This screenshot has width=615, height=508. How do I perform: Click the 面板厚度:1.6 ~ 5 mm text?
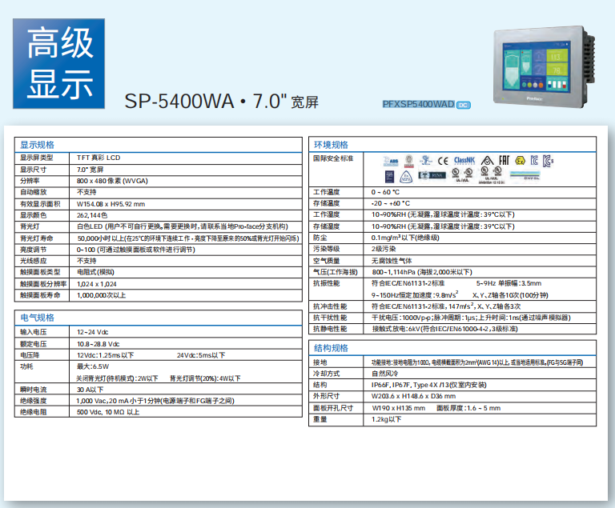[468, 408]
